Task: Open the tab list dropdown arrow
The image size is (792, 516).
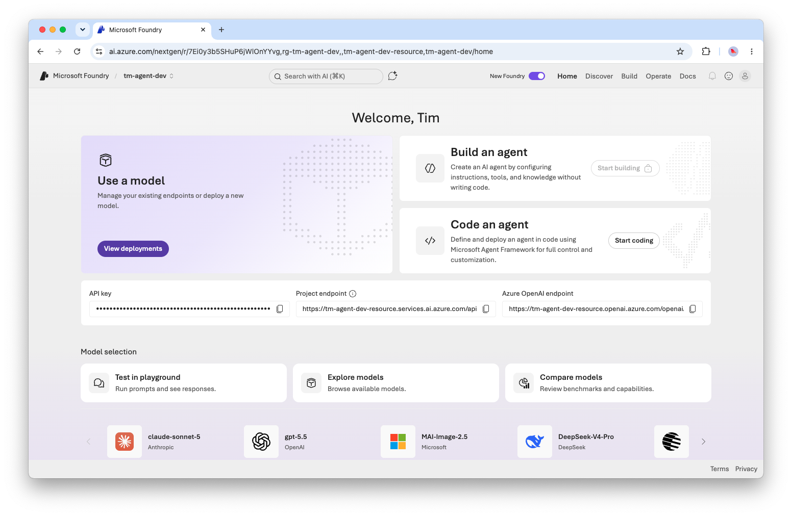Action: (x=83, y=30)
